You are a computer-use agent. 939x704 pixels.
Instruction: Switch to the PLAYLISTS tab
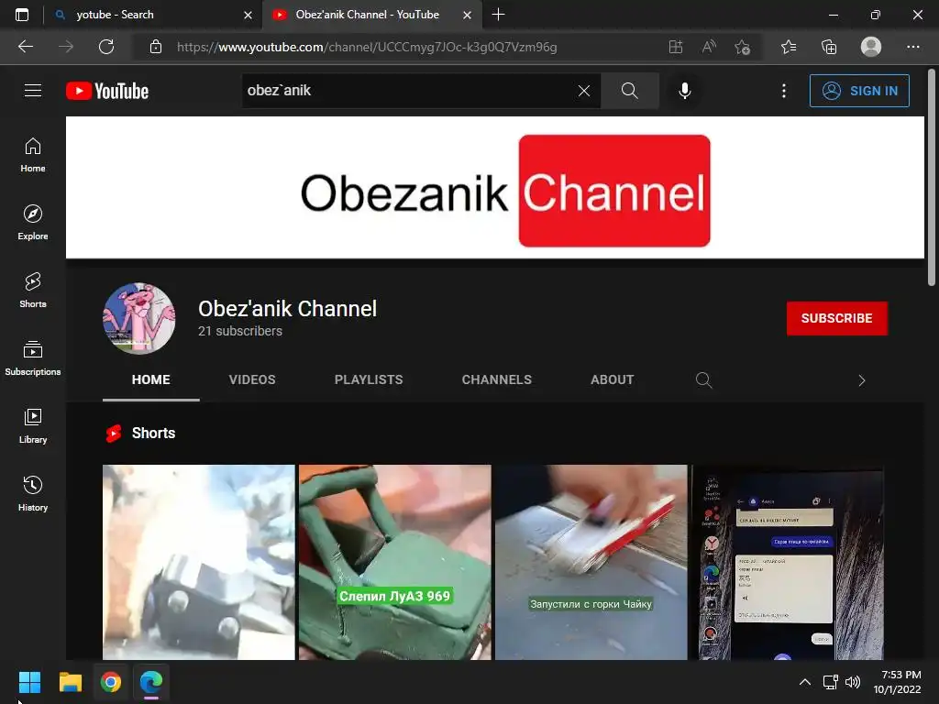tap(369, 379)
